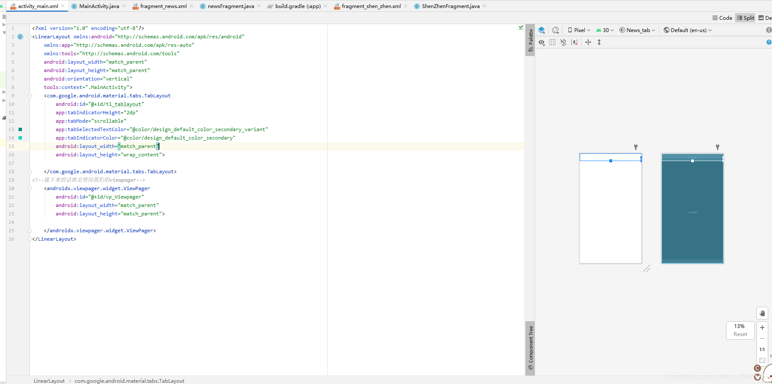
Task: Open the API level 30 dropdown
Action: [605, 30]
